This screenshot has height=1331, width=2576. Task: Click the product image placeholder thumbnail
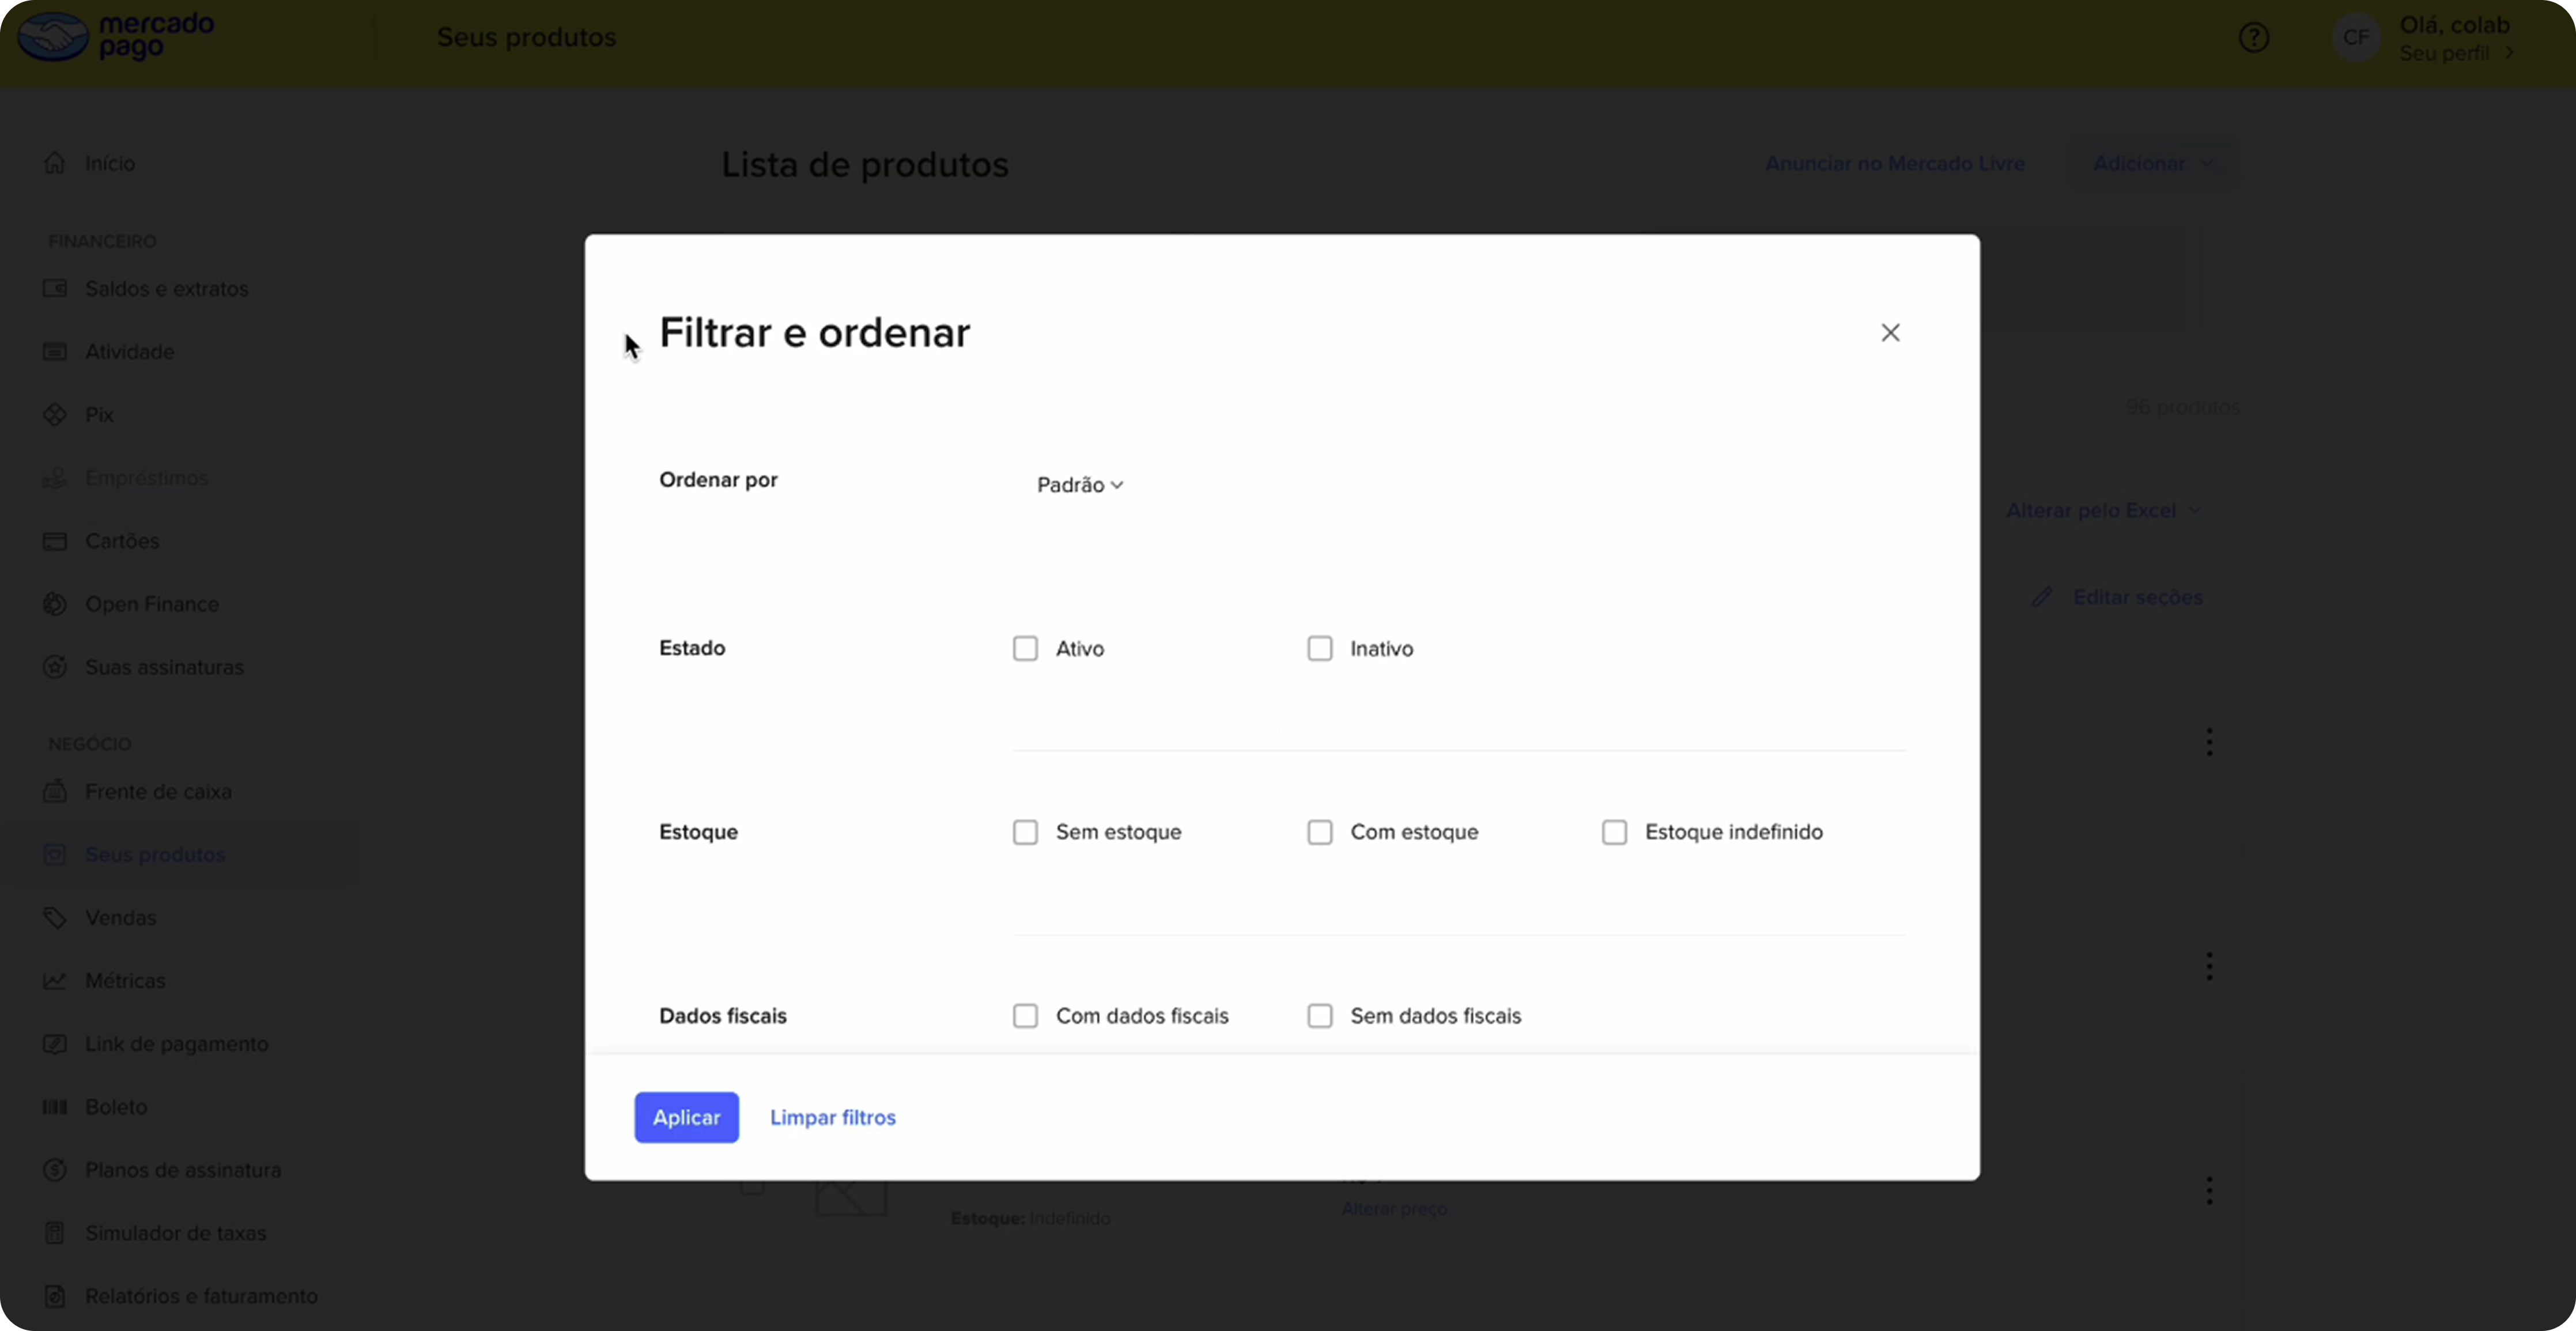(x=851, y=1198)
